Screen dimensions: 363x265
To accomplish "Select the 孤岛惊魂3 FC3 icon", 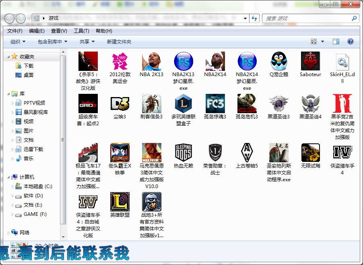I will click(x=215, y=104).
